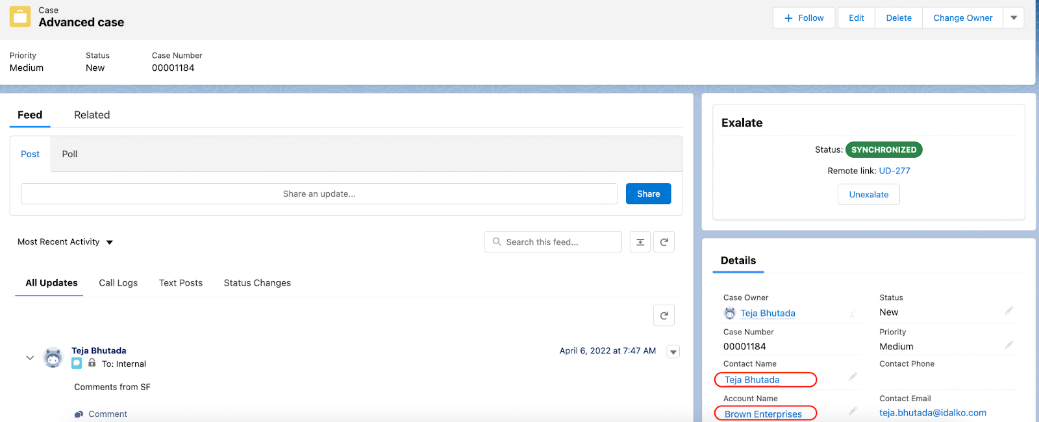Click the Exalate panel heading
Image resolution: width=1039 pixels, height=422 pixels.
point(742,123)
